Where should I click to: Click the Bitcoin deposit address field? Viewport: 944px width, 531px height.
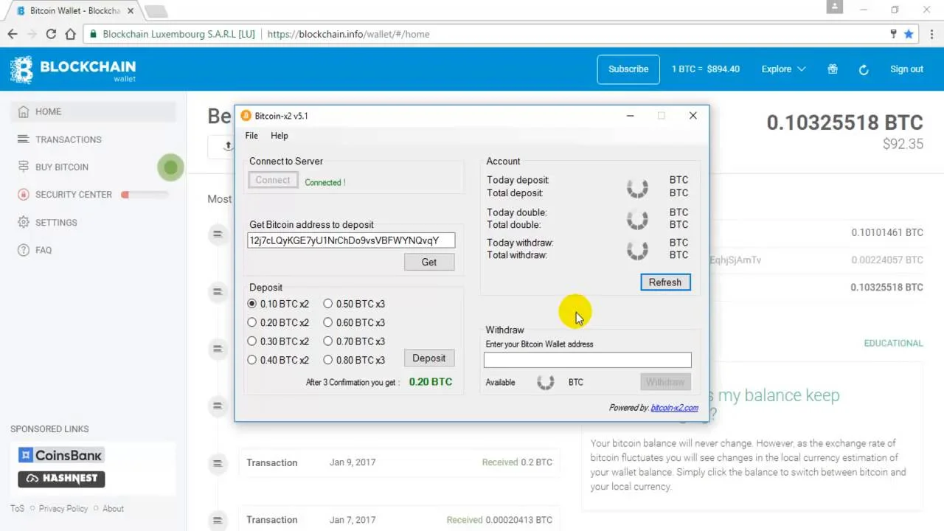click(351, 240)
